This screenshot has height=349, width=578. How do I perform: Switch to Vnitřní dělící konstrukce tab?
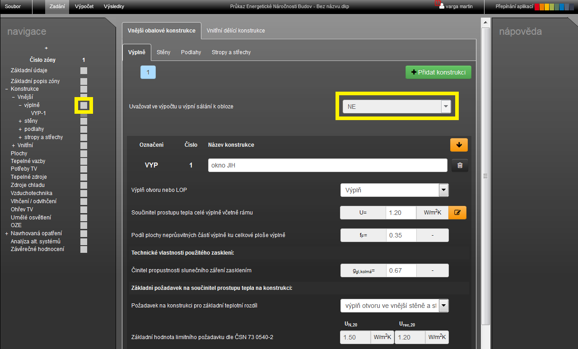(x=236, y=31)
